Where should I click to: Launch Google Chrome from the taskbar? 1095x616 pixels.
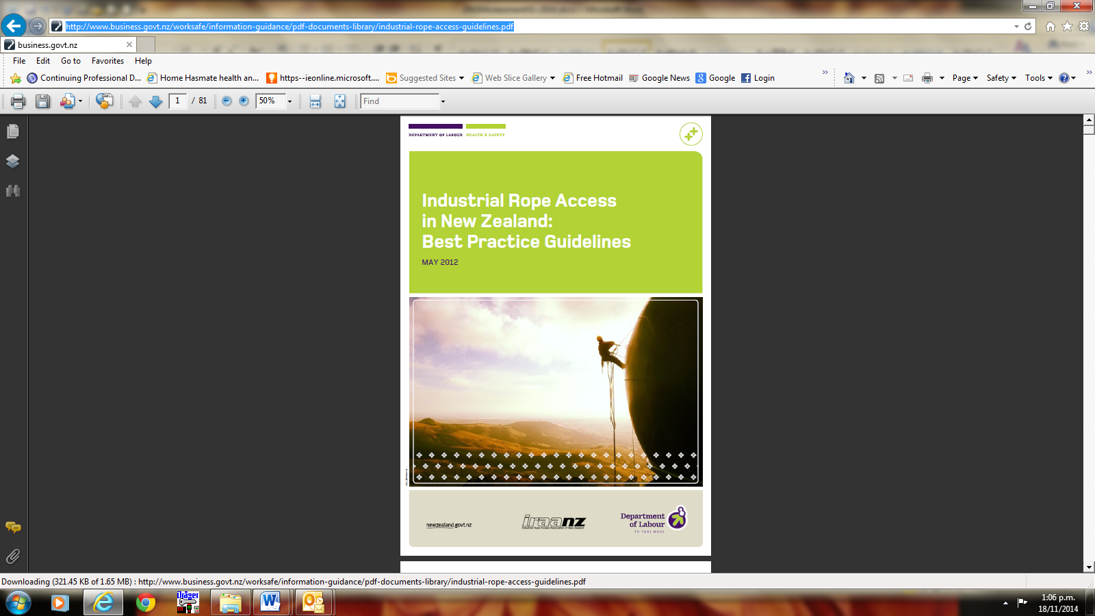coord(145,603)
